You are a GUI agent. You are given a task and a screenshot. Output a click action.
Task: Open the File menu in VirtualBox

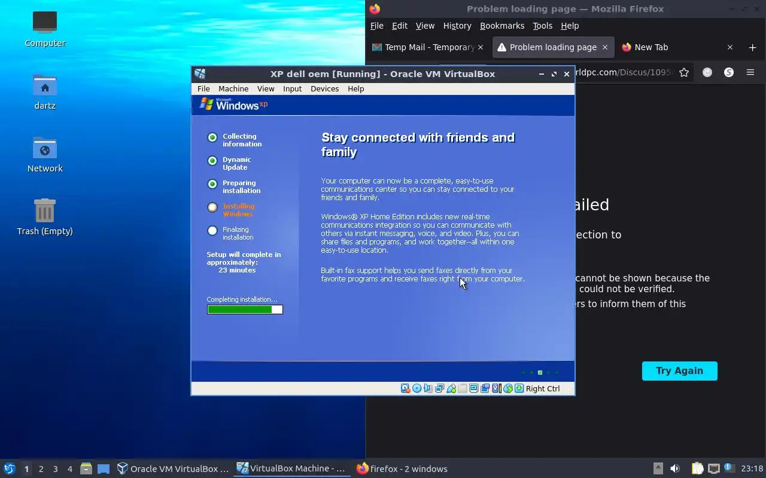pos(203,88)
